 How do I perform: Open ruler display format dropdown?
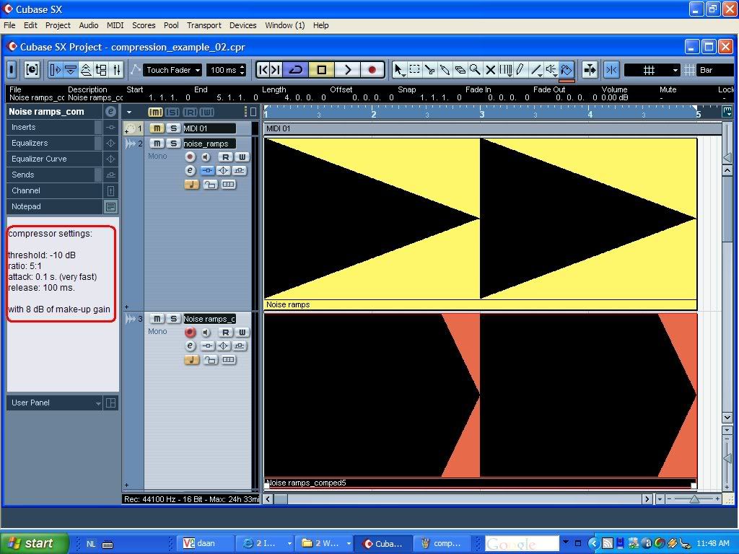click(x=727, y=112)
